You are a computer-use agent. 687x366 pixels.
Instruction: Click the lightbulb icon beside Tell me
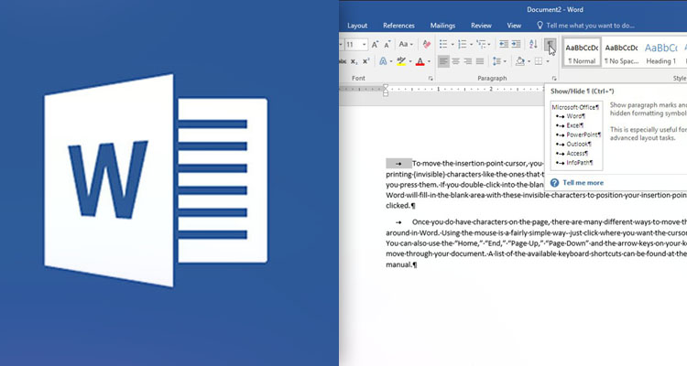(x=540, y=25)
